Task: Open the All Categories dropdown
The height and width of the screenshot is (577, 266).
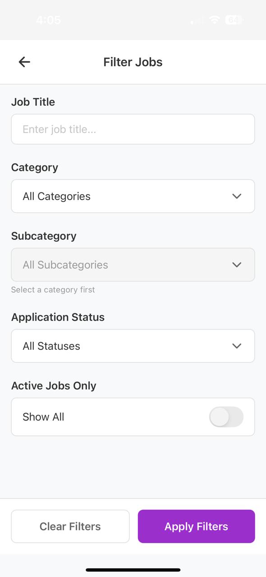Action: tap(133, 196)
